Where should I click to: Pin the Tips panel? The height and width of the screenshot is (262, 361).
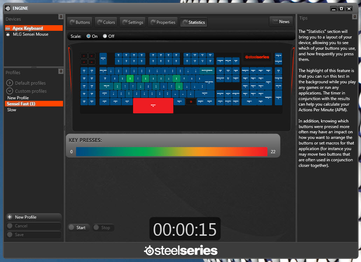(x=355, y=17)
